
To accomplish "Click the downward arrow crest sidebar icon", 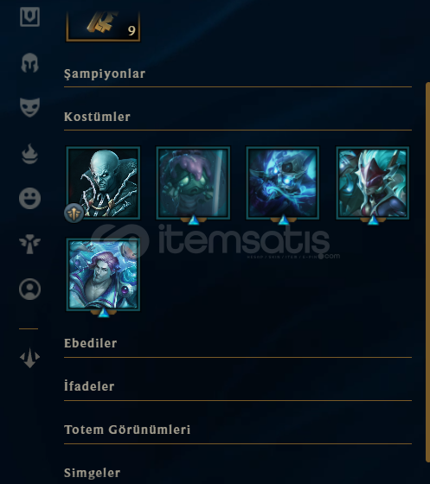I will point(29,358).
